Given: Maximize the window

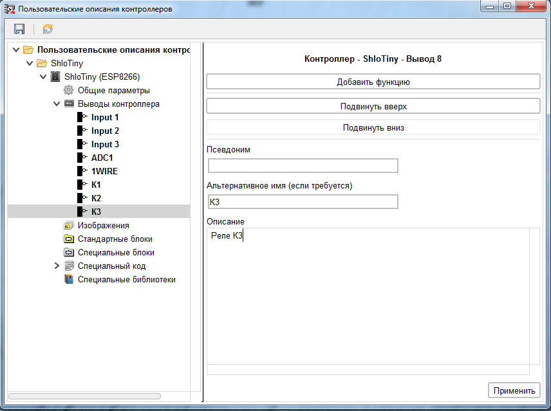Looking at the screenshot, I should pyautogui.click(x=507, y=6).
